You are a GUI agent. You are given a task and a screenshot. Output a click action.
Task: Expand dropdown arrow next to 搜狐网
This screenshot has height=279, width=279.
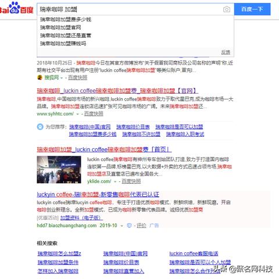click(62, 78)
